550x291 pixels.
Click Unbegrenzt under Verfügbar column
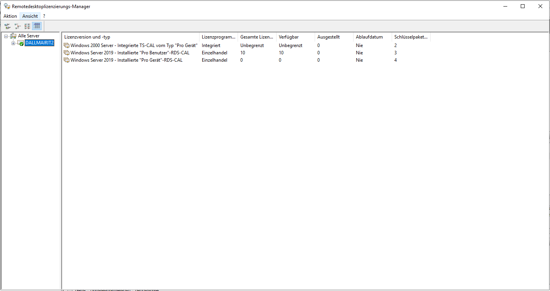[290, 45]
